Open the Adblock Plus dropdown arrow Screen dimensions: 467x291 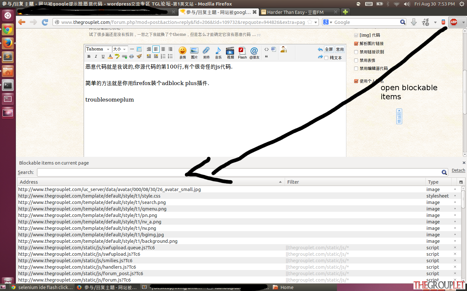(463, 22)
